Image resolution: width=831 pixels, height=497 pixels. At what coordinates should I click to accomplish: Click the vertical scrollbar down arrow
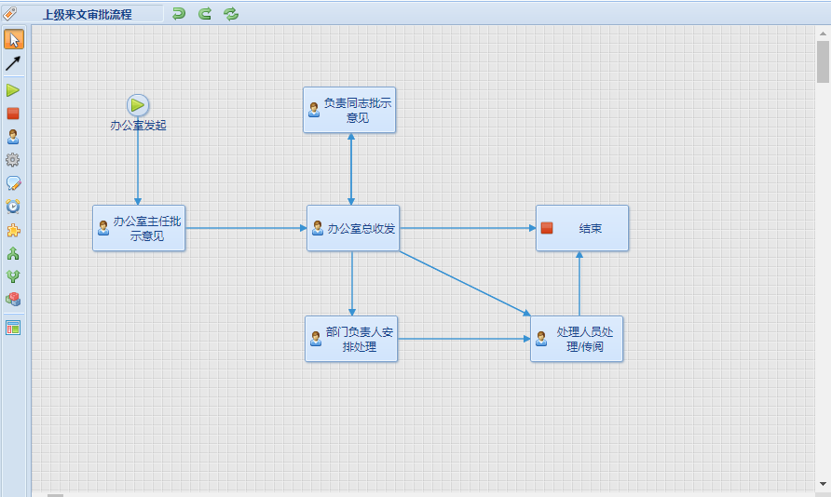click(x=823, y=484)
